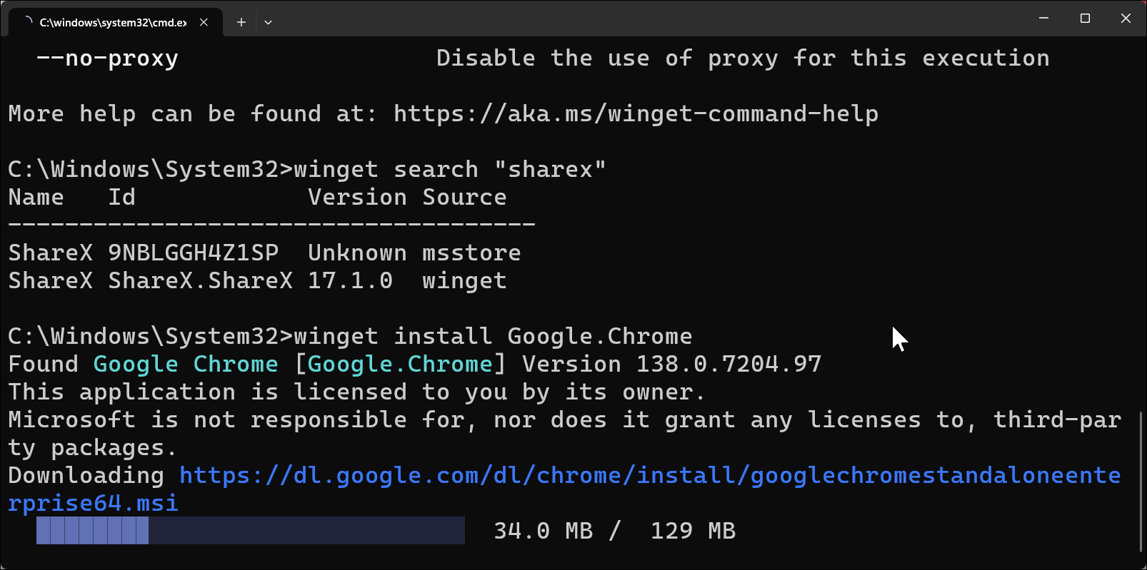1147x570 pixels.
Task: Close the terminal window
Action: pyautogui.click(x=1126, y=19)
